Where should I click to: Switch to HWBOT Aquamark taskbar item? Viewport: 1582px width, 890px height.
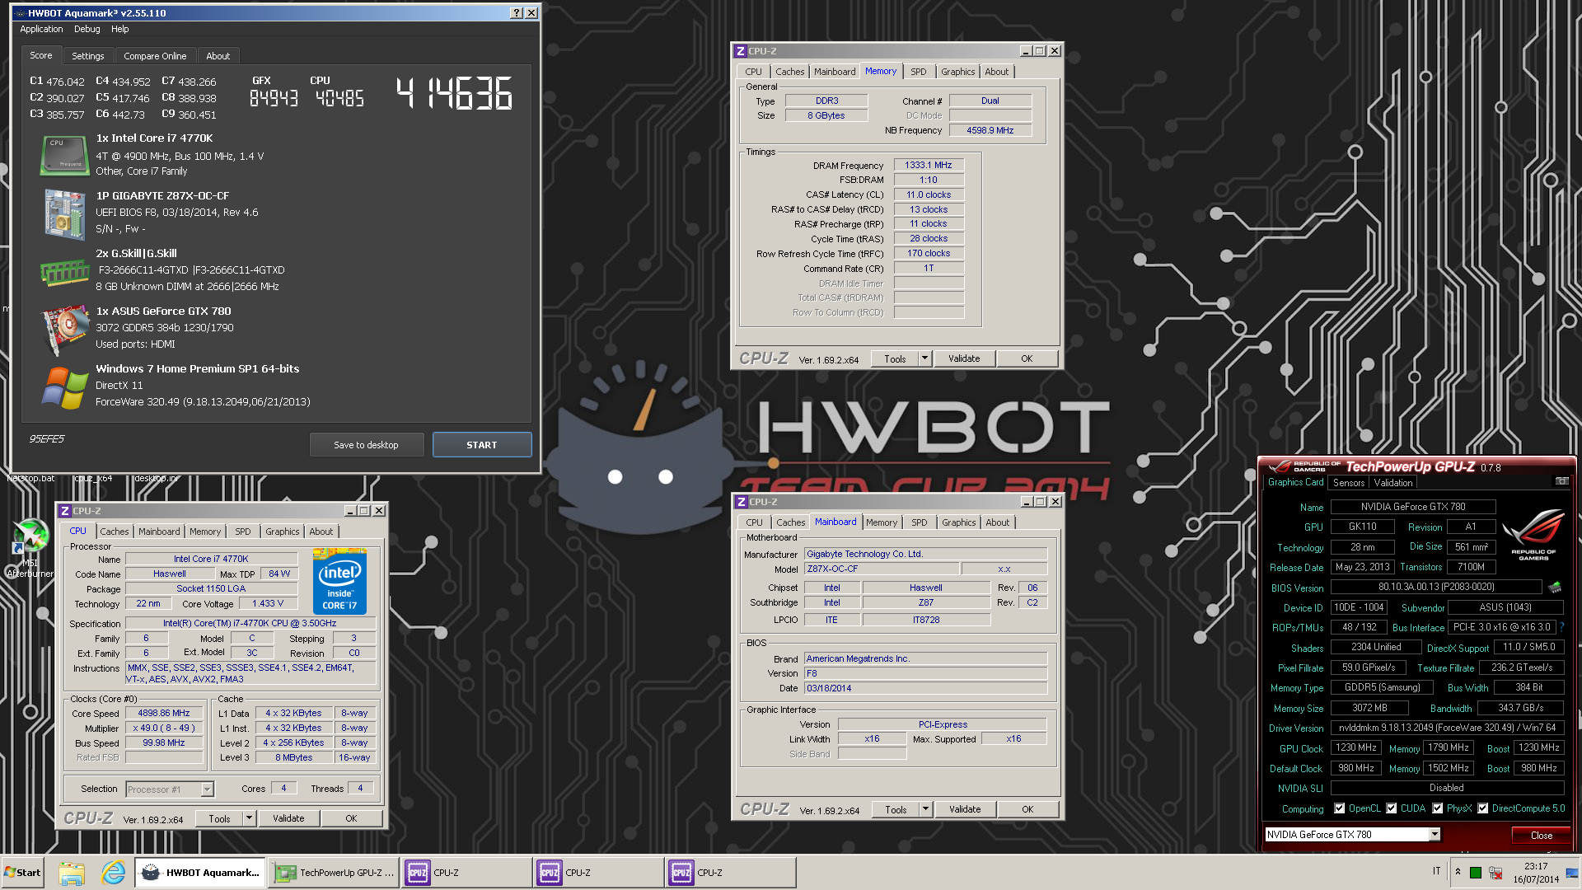(x=200, y=873)
